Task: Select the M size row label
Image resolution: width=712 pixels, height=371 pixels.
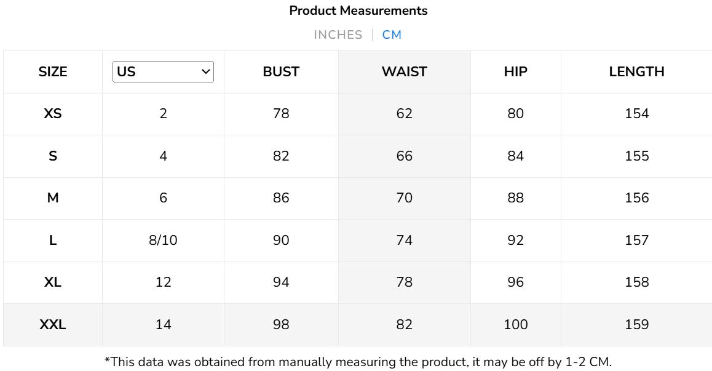Action: point(53,198)
